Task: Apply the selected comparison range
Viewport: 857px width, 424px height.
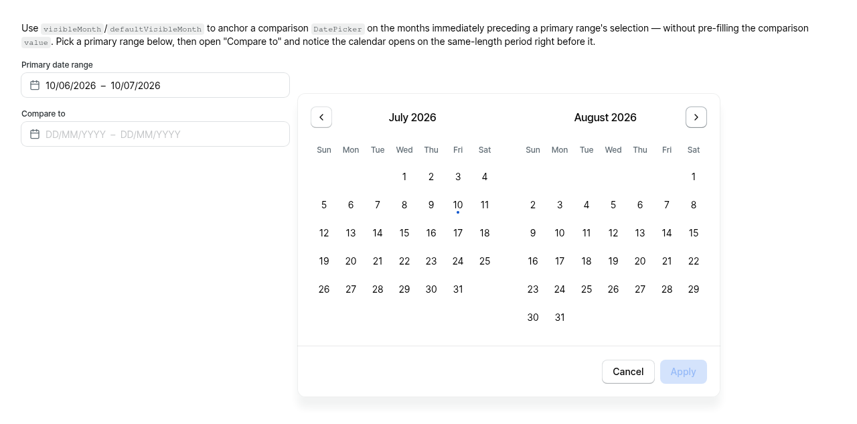Action: pyautogui.click(x=684, y=372)
